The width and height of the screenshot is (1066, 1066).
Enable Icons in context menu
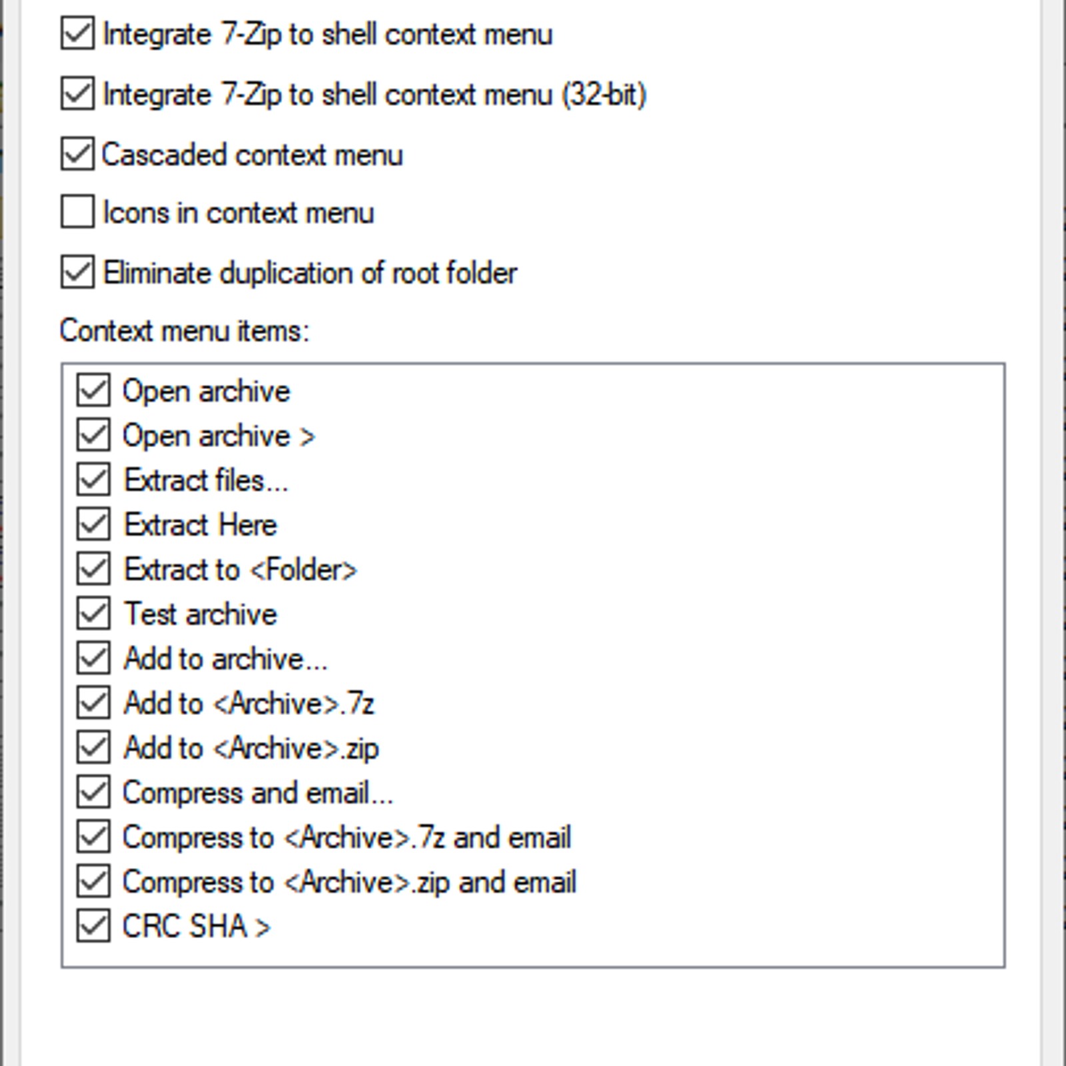(77, 212)
